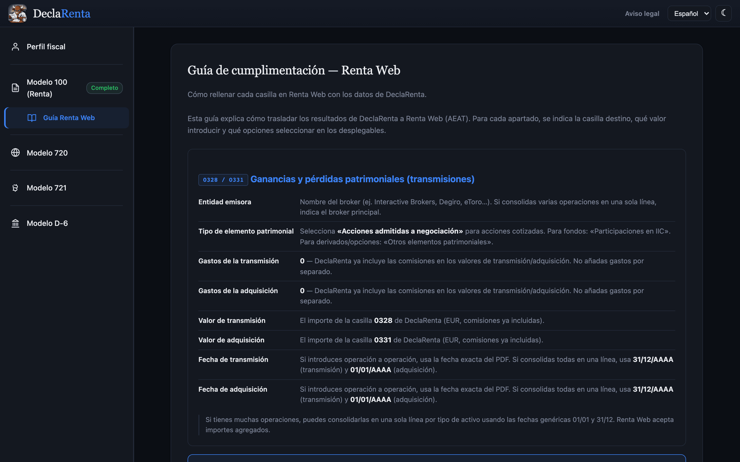
Task: Select the Guía Renta Web sidebar item
Action: 66,118
